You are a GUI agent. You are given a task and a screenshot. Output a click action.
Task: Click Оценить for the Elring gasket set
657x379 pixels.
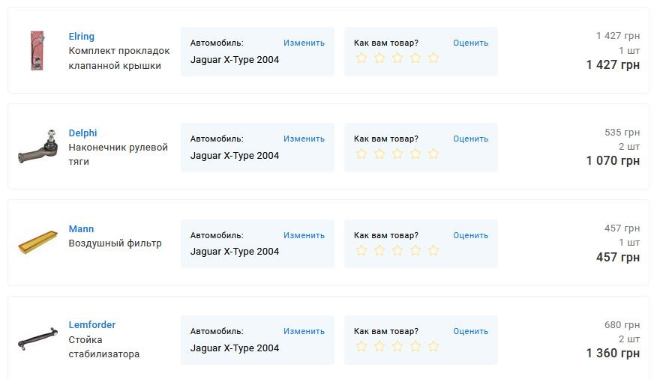click(x=470, y=43)
